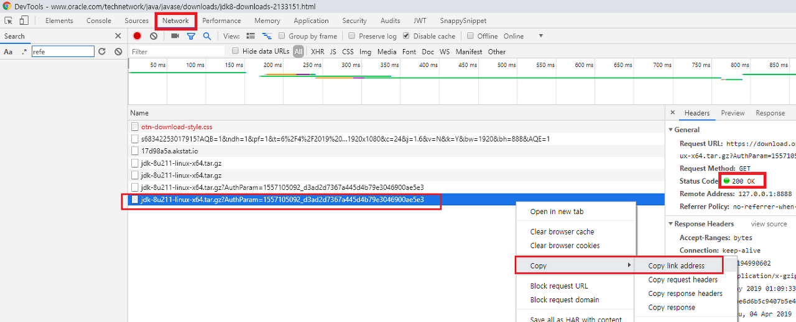
Task: Uncheck Disable cache checkbox
Action: click(x=407, y=36)
